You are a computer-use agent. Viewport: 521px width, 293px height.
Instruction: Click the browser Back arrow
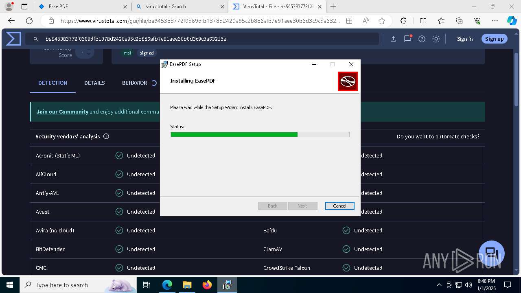[x=11, y=21]
